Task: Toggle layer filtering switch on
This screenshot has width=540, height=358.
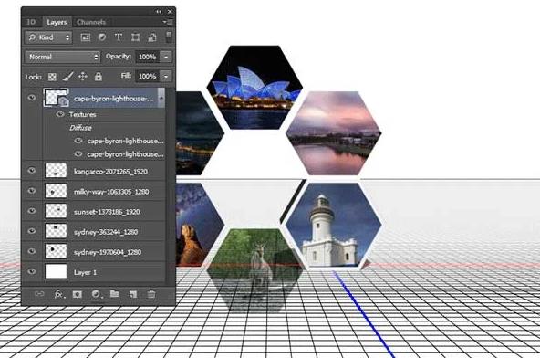Action: (169, 37)
